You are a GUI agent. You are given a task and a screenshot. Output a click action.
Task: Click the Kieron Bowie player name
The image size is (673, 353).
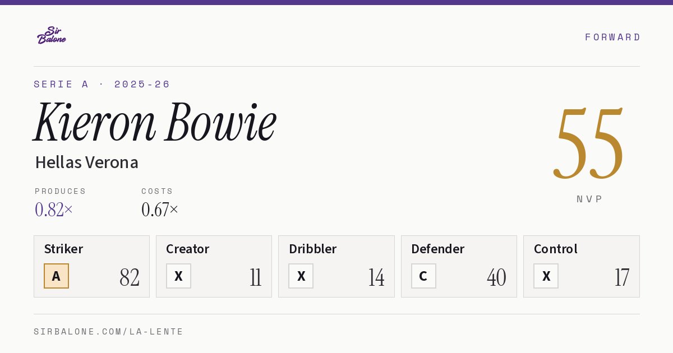[x=155, y=122]
